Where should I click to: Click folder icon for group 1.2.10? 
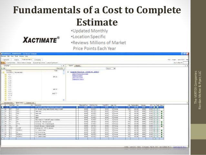(5, 94)
